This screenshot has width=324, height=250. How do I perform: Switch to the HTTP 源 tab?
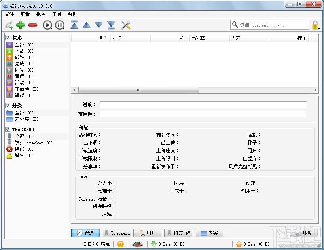(x=178, y=233)
